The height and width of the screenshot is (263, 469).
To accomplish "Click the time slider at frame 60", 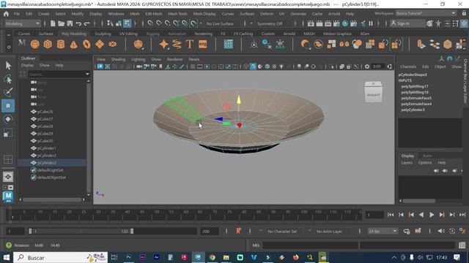I will (x=185, y=214).
